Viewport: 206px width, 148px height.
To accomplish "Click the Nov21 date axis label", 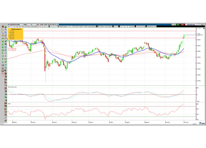I will (186, 122).
